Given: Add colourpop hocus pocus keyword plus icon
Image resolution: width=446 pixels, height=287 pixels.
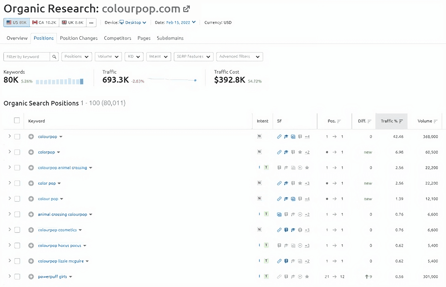Looking at the screenshot, I should tap(31, 245).
